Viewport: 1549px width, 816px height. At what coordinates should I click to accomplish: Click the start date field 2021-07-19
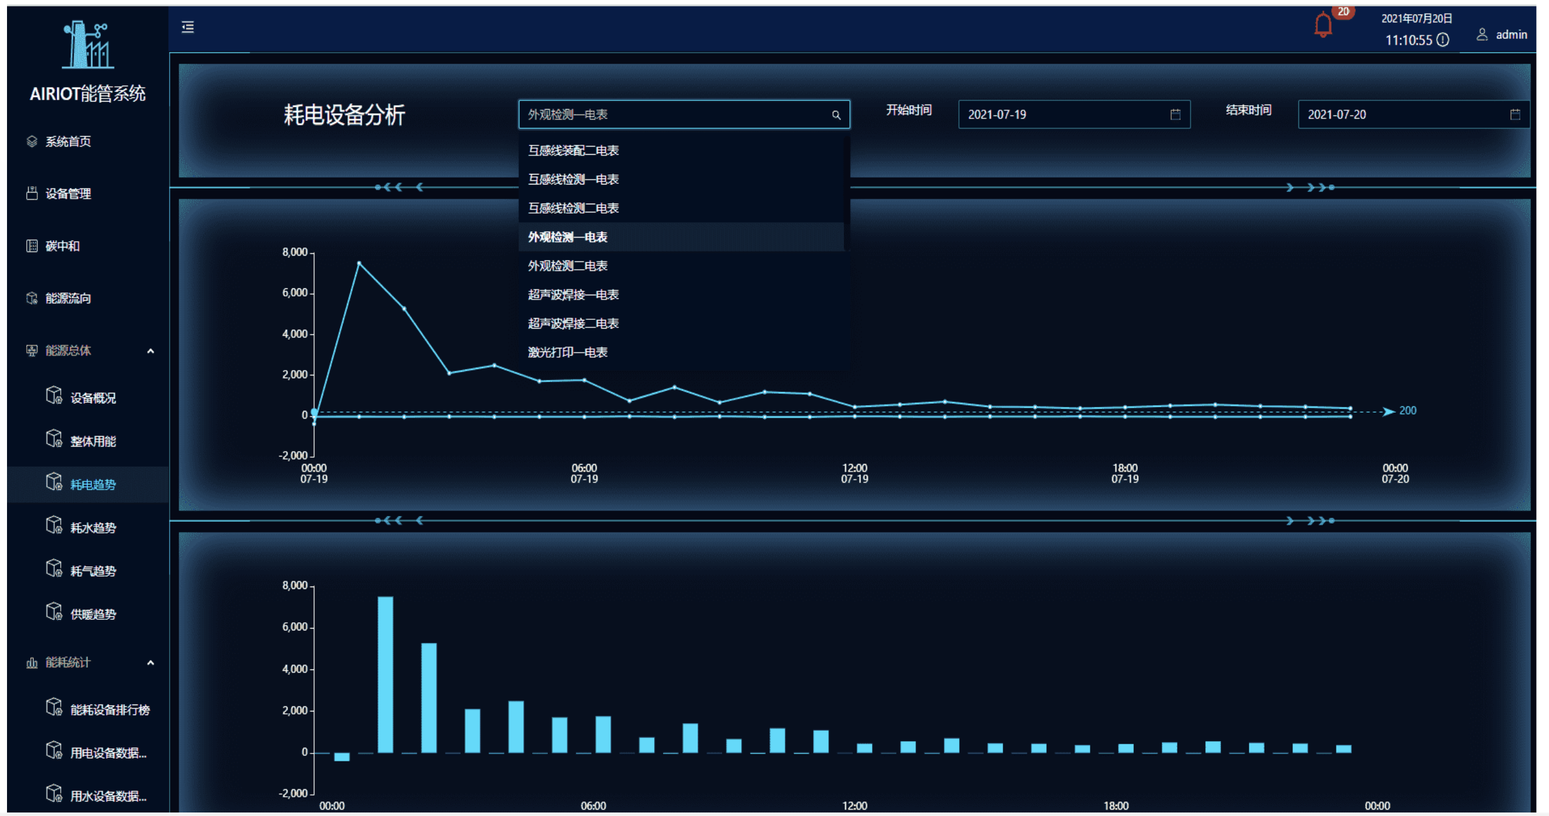click(1074, 114)
